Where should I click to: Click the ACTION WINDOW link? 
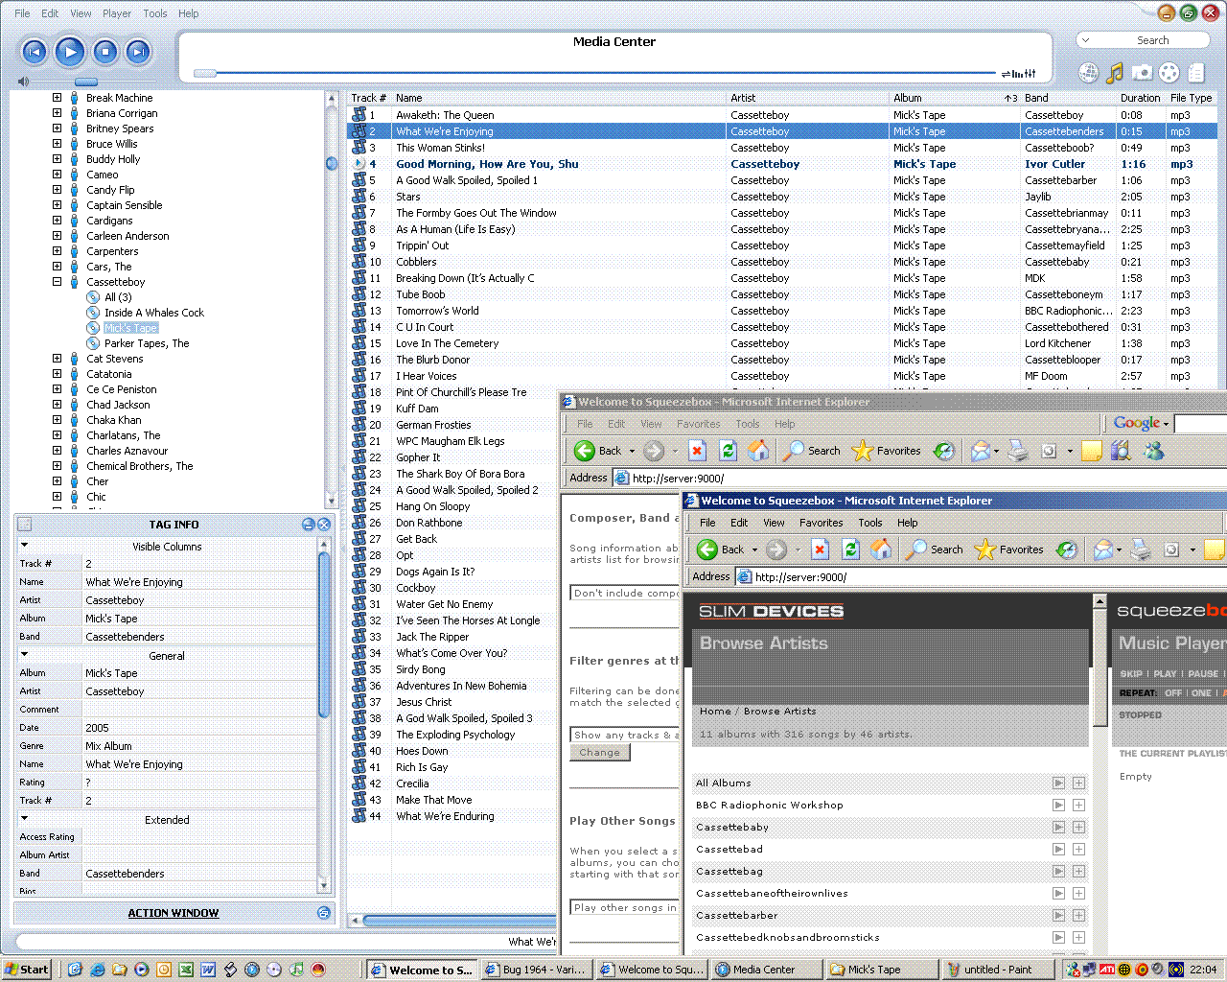[174, 913]
